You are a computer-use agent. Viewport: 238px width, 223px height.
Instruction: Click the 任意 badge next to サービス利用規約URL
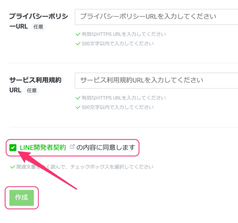(x=32, y=90)
